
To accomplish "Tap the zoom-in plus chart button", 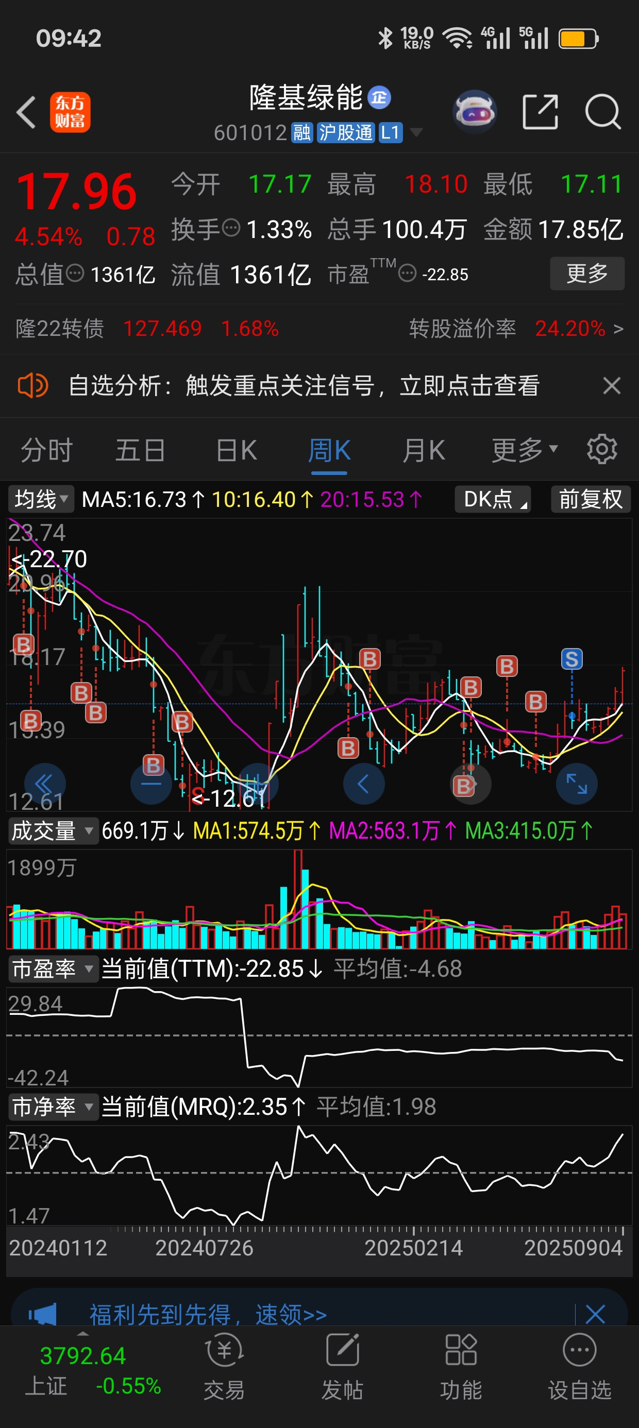I will (x=257, y=784).
